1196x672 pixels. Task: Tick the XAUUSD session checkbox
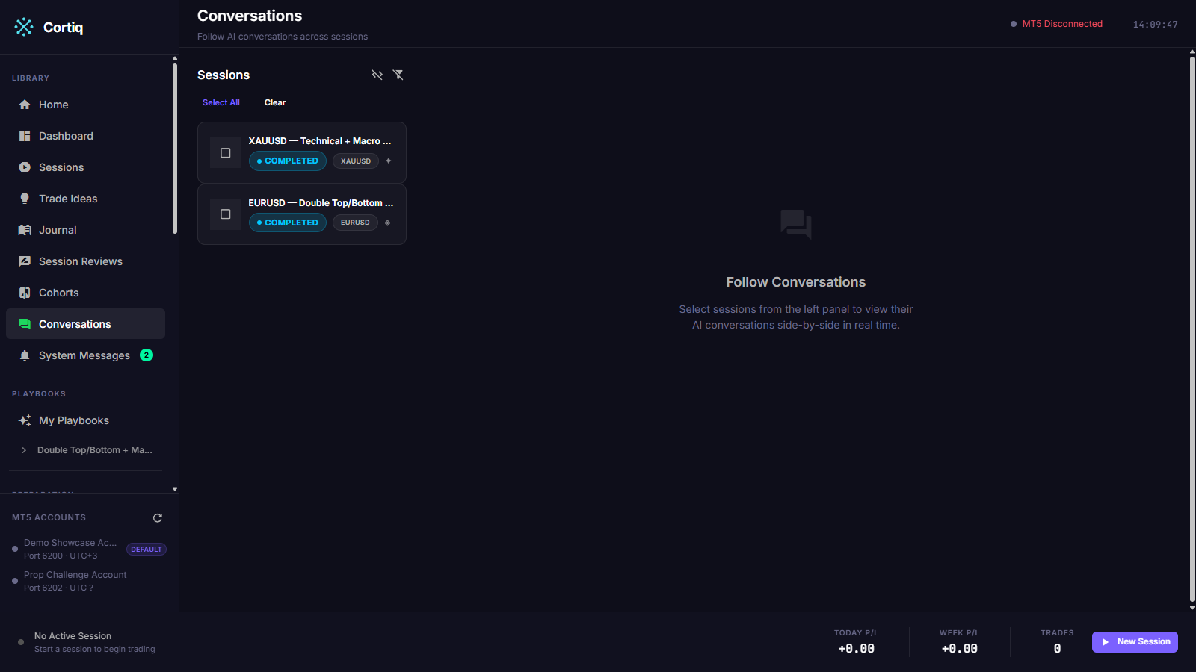[226, 153]
